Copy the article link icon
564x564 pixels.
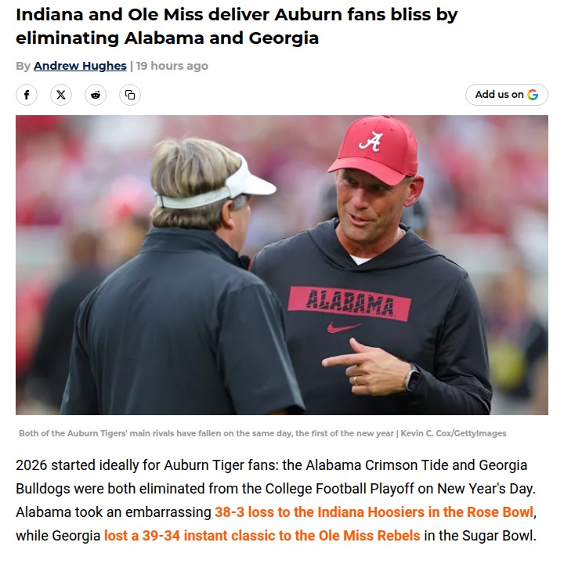coord(130,95)
